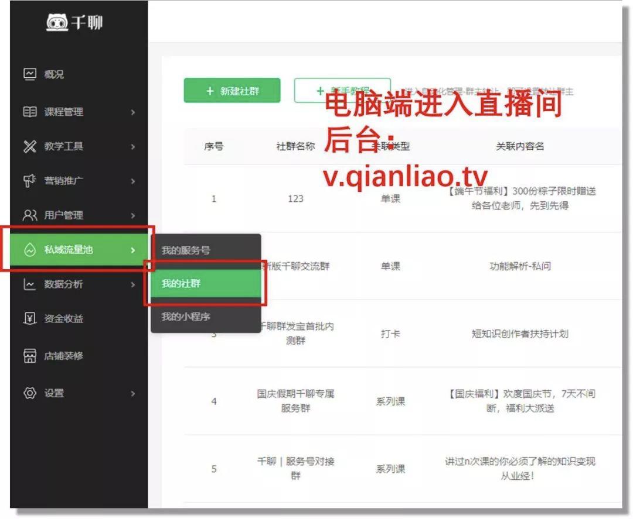The height and width of the screenshot is (519, 633).
Task: Select the 概况 overview chart icon
Action: (29, 74)
